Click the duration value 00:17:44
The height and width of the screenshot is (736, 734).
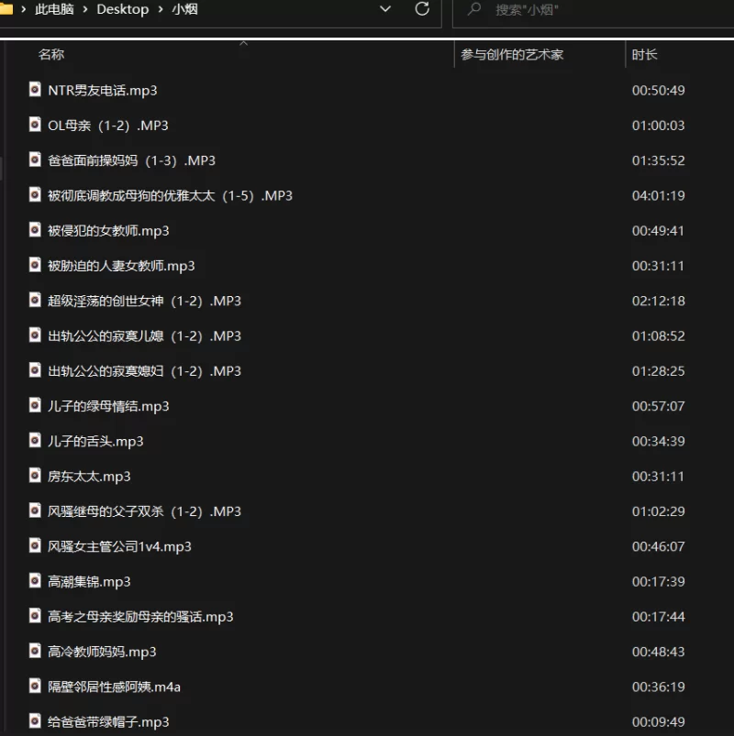click(x=658, y=616)
